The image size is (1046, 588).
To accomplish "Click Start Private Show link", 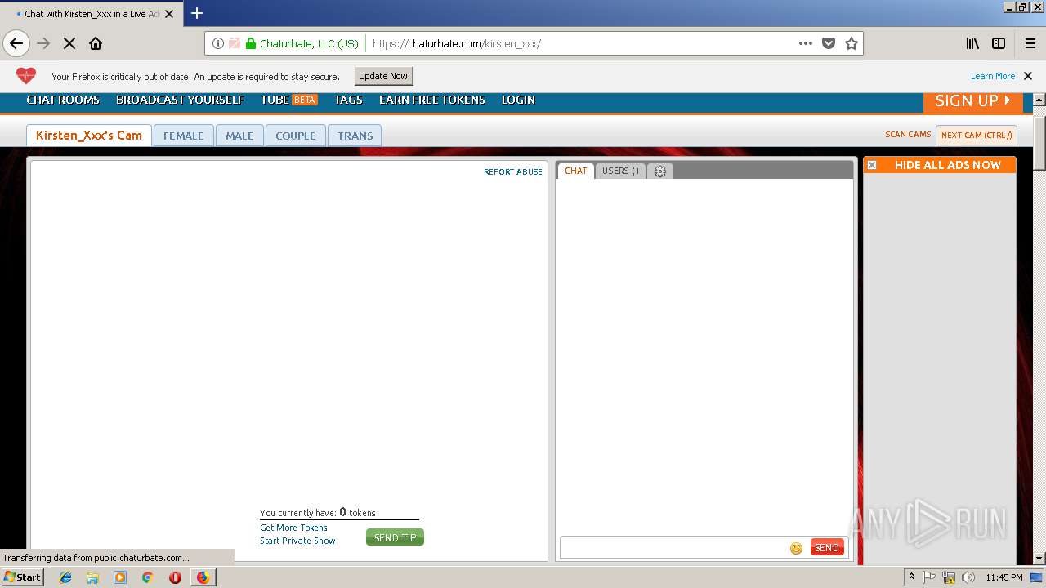I will 297,541.
